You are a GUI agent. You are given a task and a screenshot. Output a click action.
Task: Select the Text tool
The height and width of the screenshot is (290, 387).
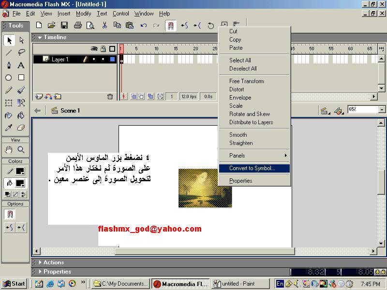21,65
